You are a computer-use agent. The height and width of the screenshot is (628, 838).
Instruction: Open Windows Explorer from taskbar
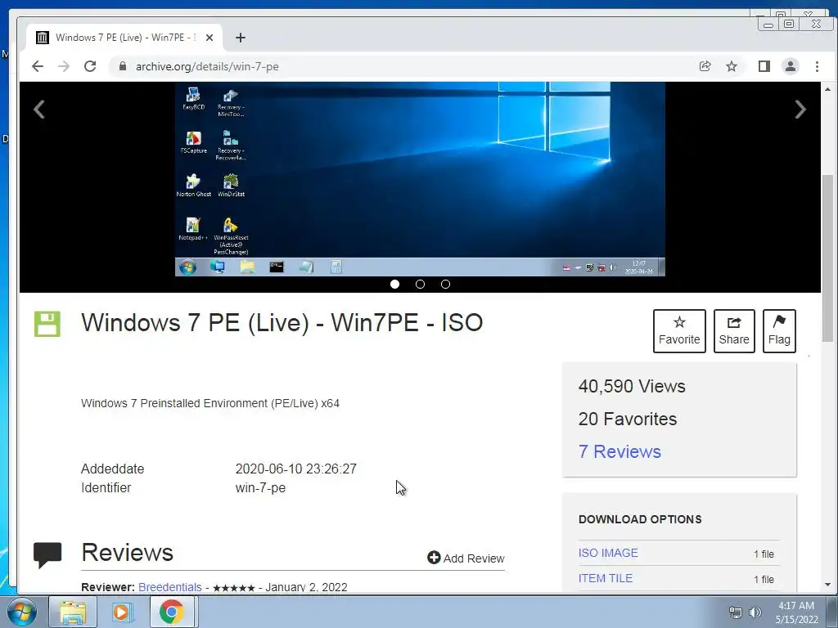73,612
